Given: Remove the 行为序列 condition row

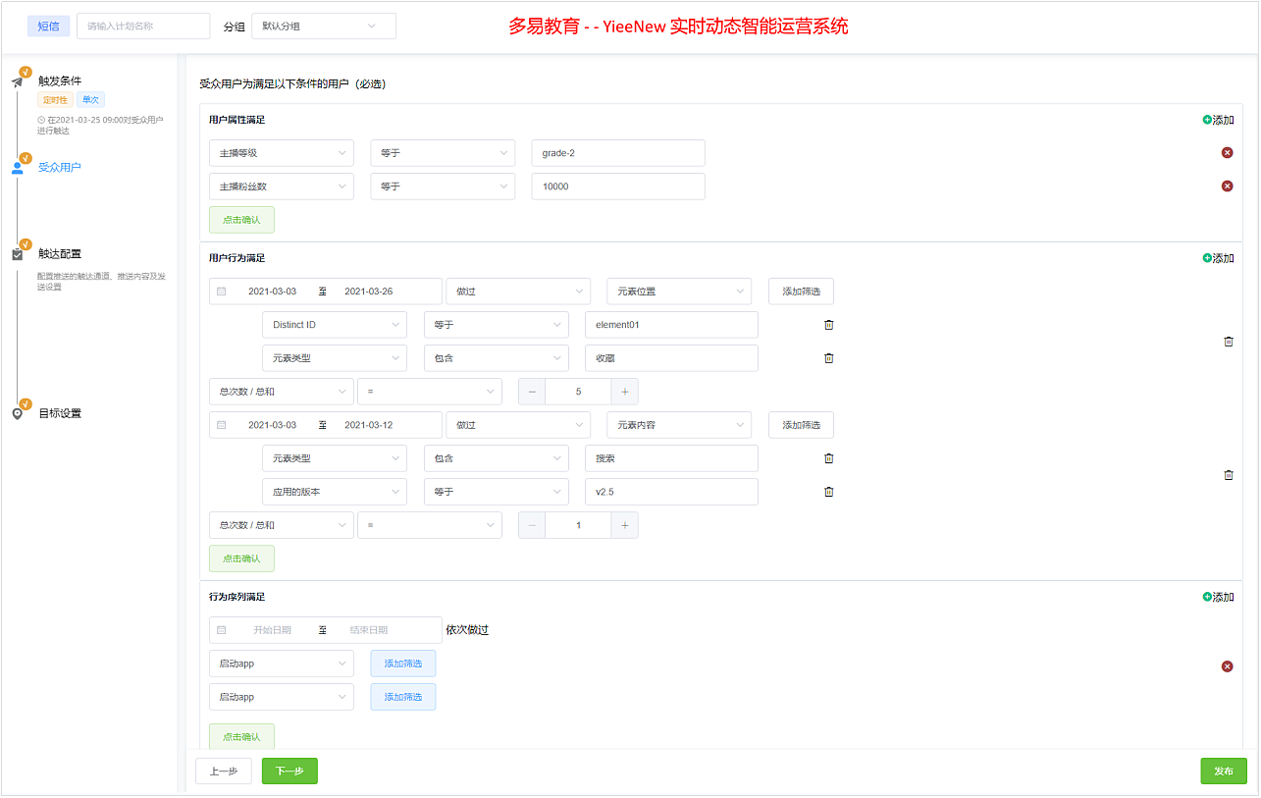Looking at the screenshot, I should tap(1227, 666).
